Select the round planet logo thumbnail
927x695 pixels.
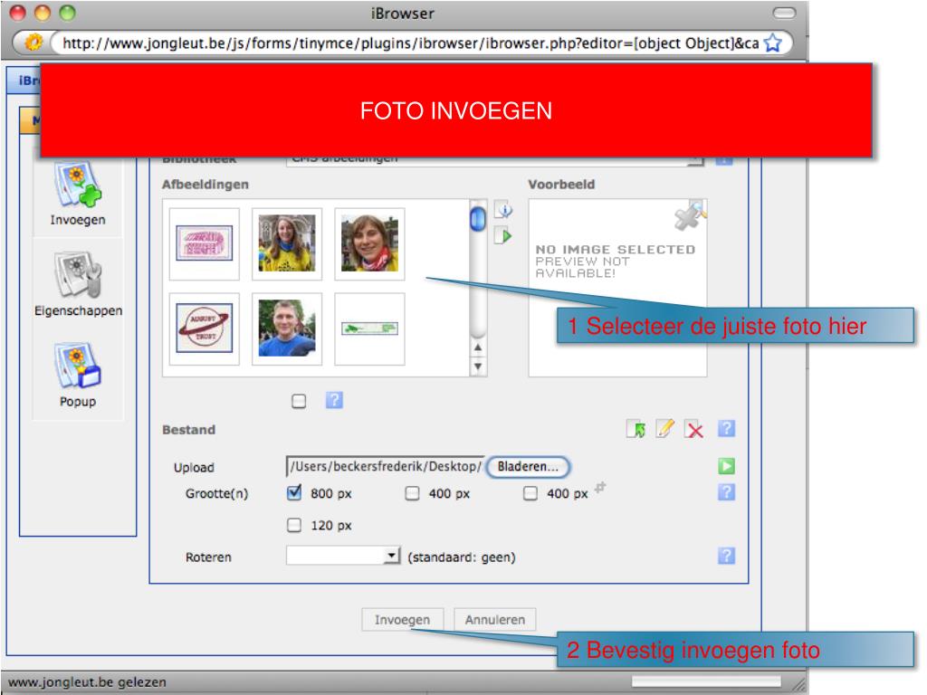click(205, 328)
